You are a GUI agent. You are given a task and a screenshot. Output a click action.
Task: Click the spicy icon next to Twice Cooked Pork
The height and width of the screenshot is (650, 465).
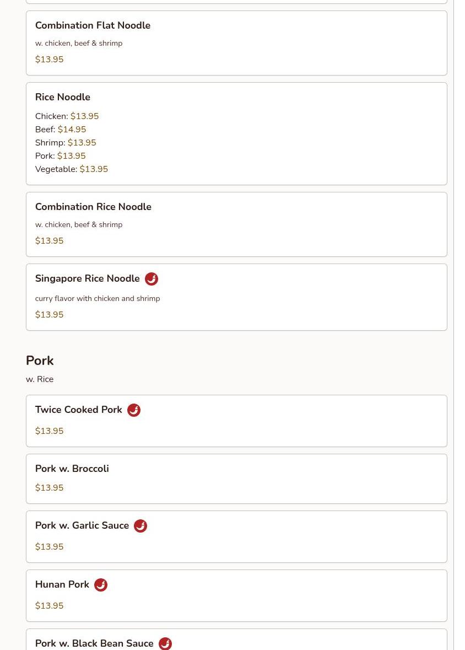[x=134, y=410]
